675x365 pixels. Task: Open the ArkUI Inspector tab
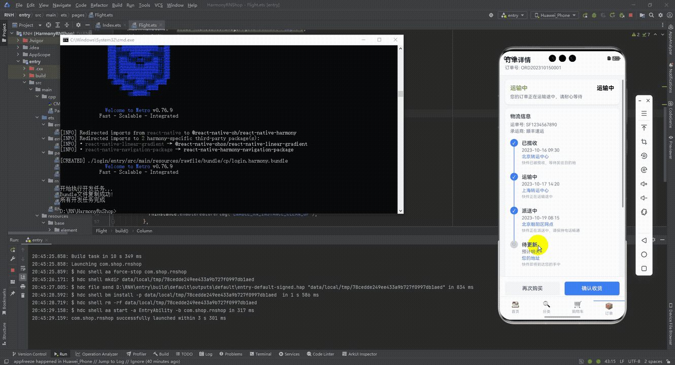[359, 354]
